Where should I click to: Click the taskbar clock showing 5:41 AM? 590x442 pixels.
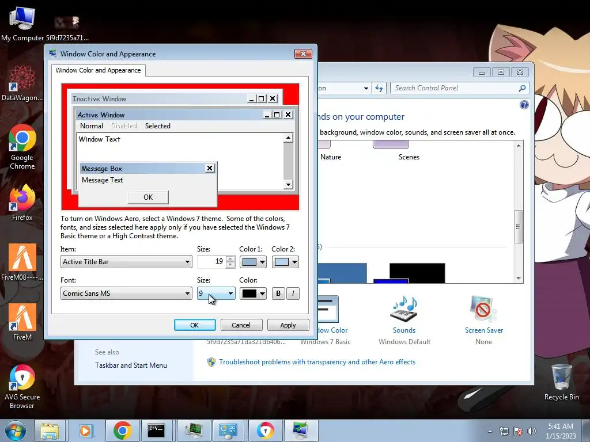(x=561, y=430)
